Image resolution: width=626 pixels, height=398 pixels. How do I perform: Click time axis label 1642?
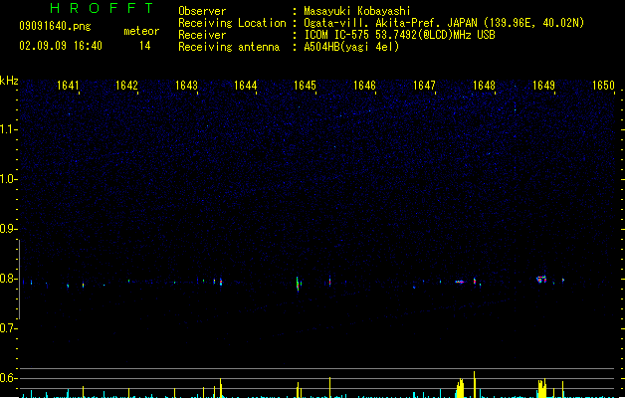[x=126, y=86]
